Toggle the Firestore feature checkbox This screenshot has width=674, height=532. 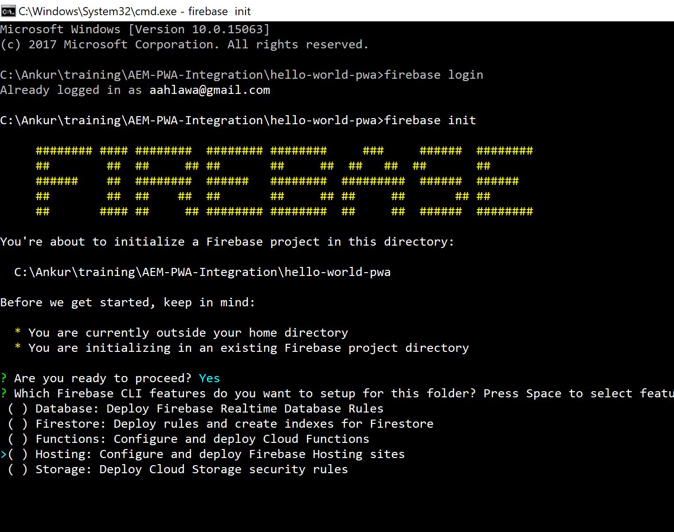tap(18, 424)
